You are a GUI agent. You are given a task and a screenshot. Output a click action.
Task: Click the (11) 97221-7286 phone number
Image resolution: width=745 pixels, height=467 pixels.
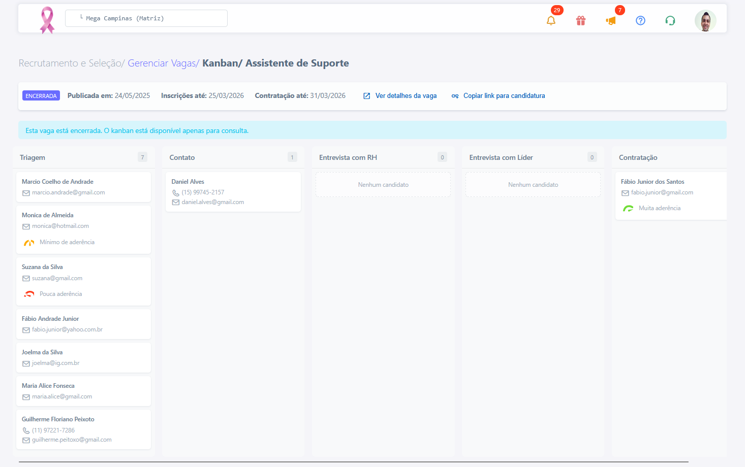pos(53,430)
